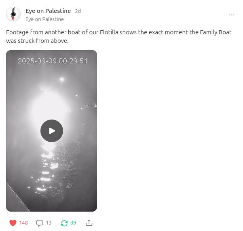243x231 pixels.
Task: Click the red heart like icon
Action: [13, 223]
